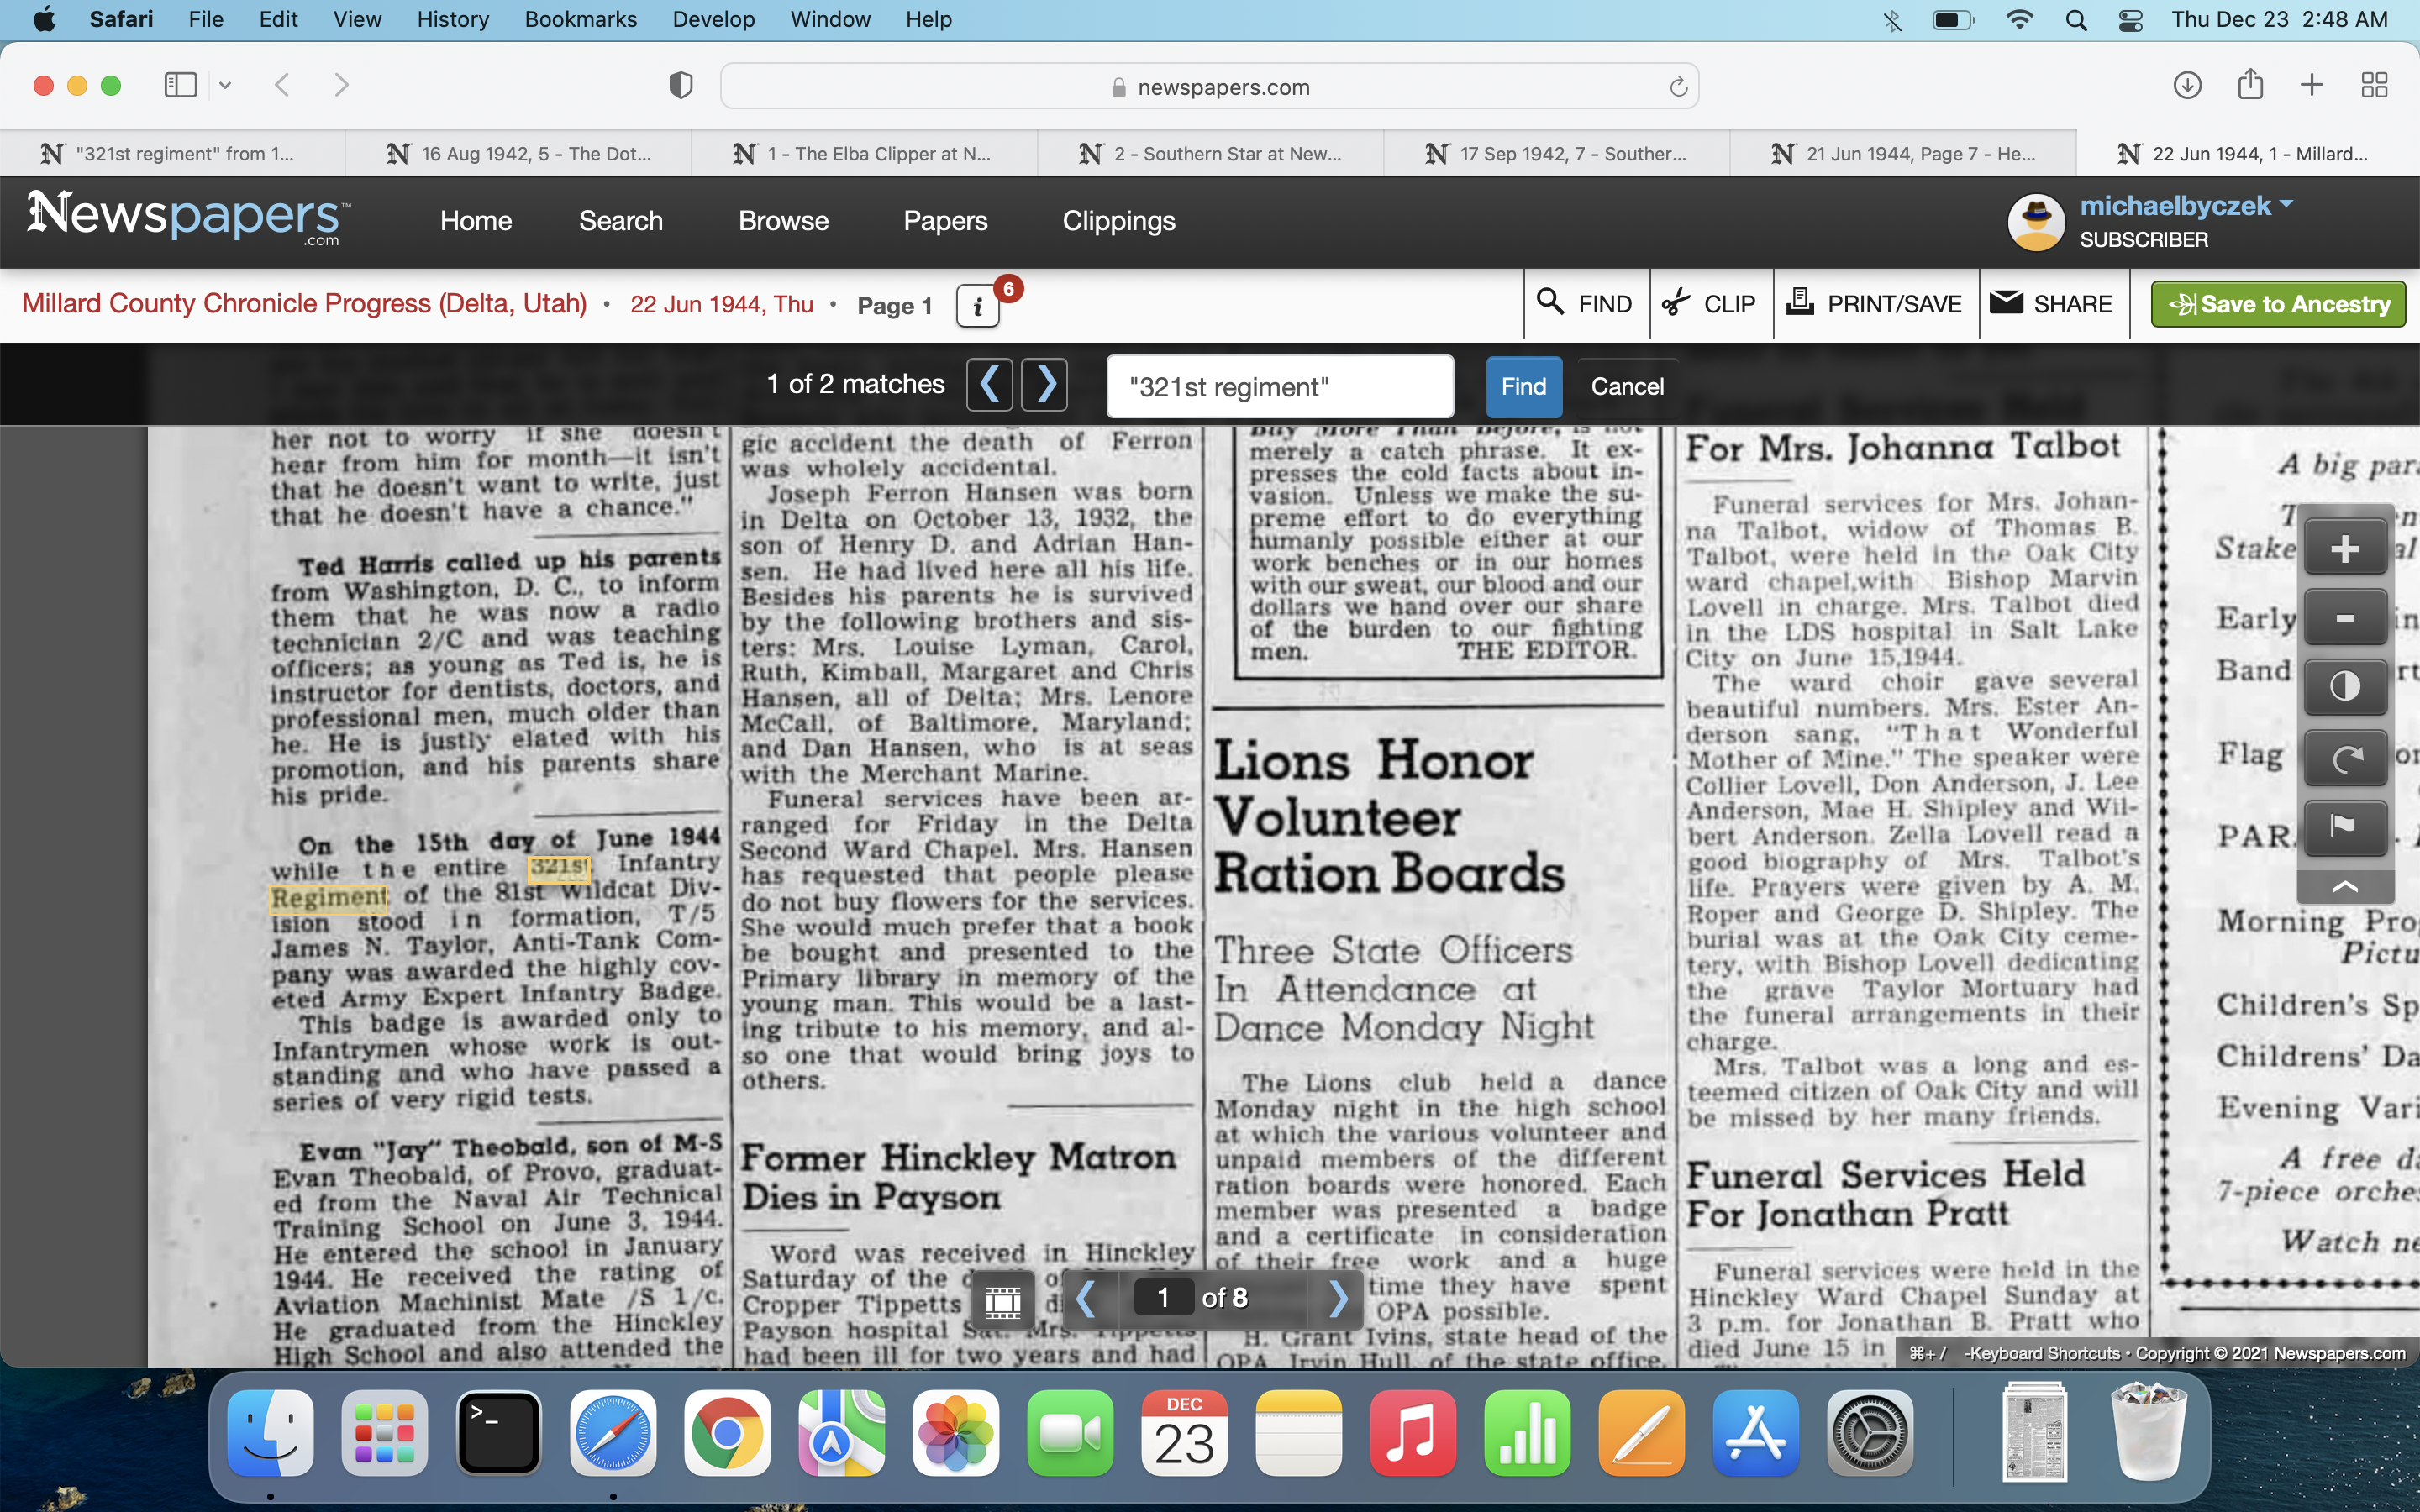Click the blue Find button

click(1522, 387)
